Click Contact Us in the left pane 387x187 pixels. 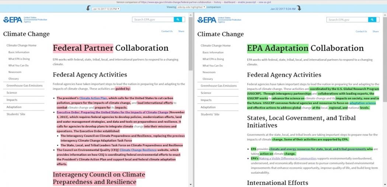tap(167, 31)
